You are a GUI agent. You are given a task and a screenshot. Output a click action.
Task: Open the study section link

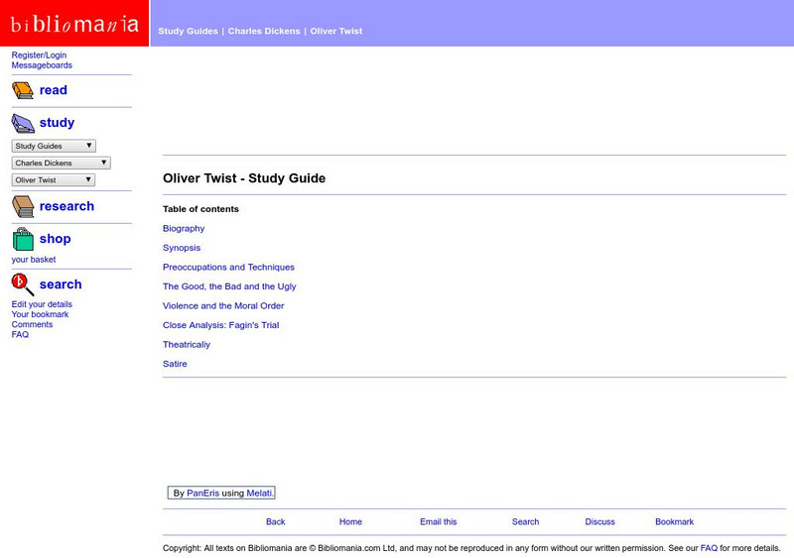pyautogui.click(x=57, y=123)
